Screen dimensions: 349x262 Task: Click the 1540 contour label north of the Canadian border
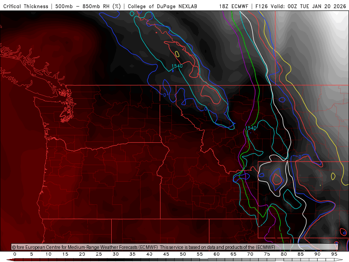tap(177, 66)
